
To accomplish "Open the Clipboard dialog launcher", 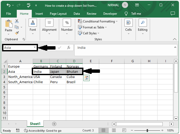I will 24,39.
